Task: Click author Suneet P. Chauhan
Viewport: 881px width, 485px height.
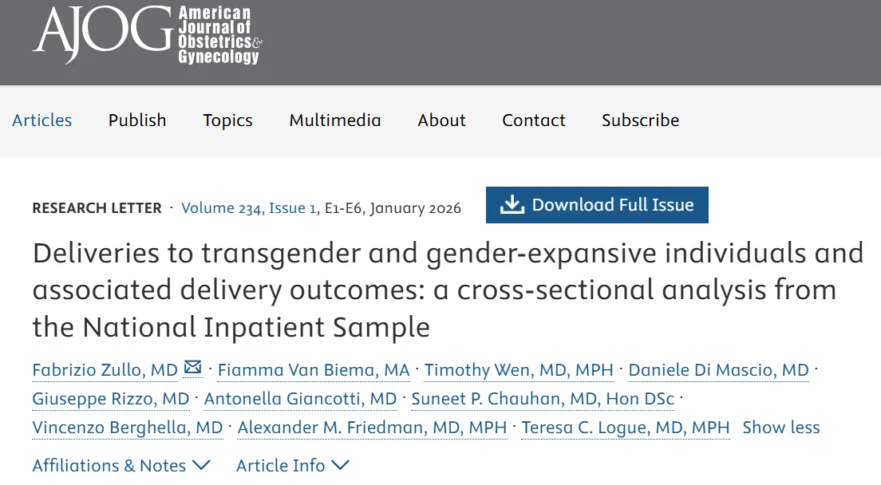Action: (x=543, y=399)
